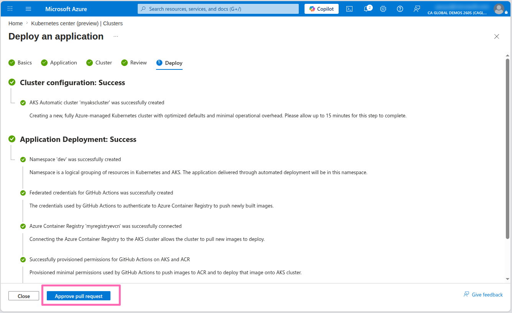The image size is (512, 313).
Task: Switch to the Review step tab
Action: (134, 63)
